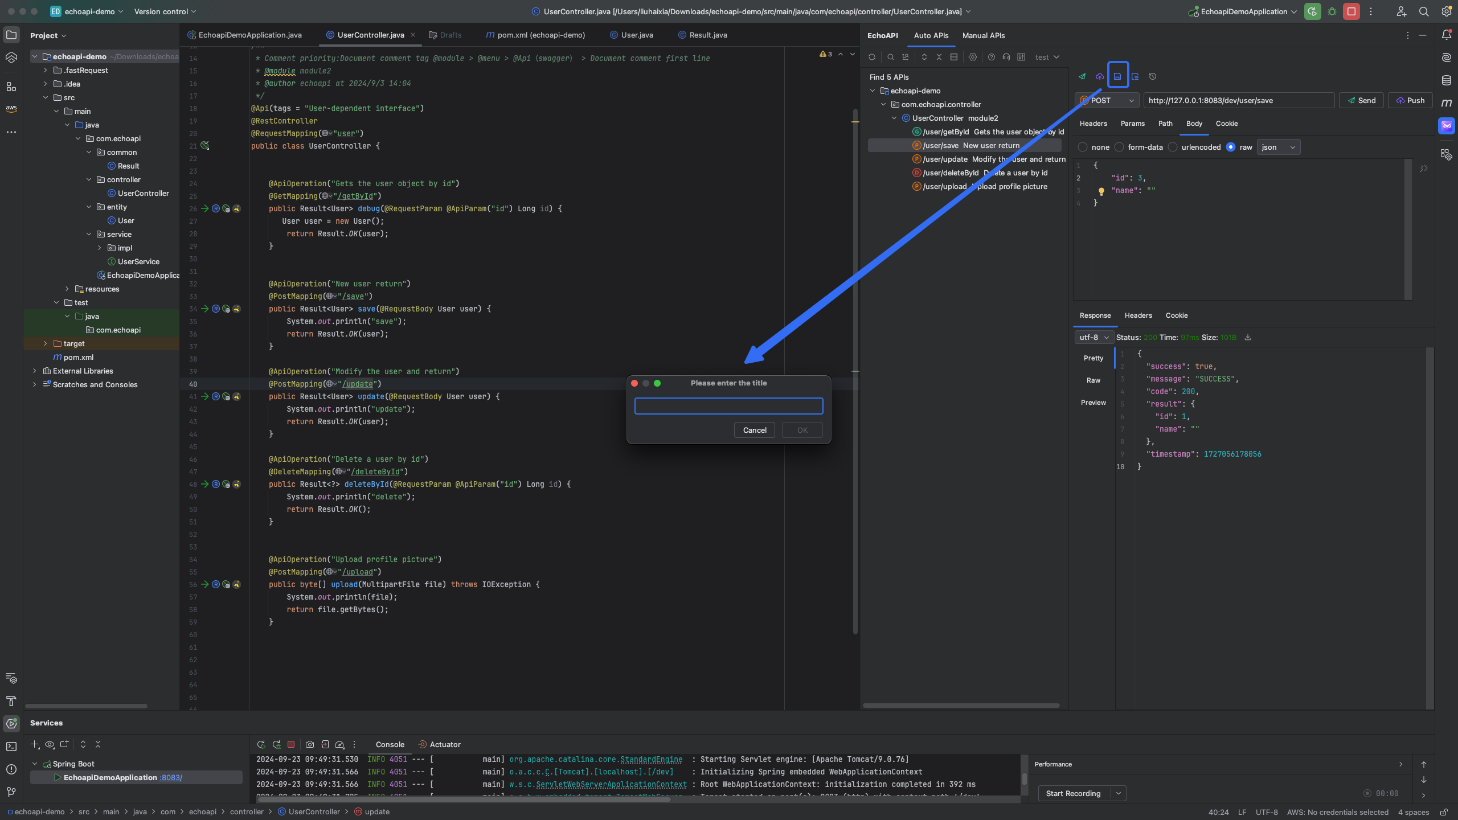The height and width of the screenshot is (820, 1458).
Task: Open the Start Recording dropdown arrow
Action: point(1118,793)
